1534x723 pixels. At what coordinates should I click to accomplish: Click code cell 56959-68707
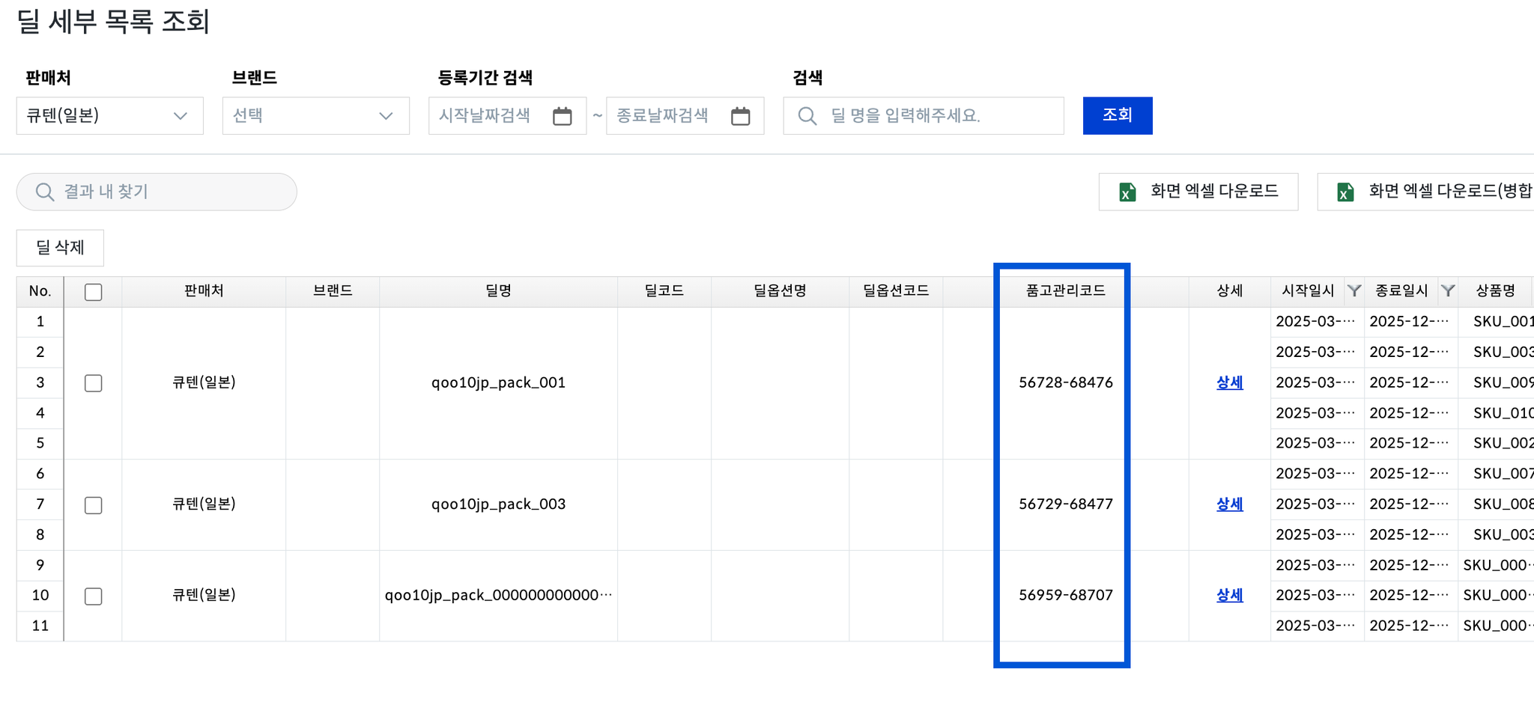1066,595
